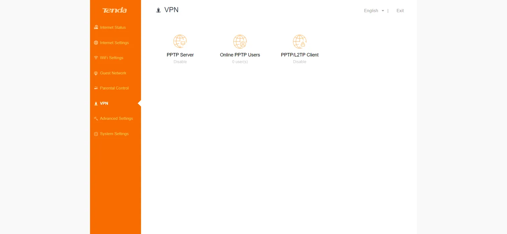Click the Online PPTP Users text label
Viewport: 507px width, 234px height.
pyautogui.click(x=240, y=55)
